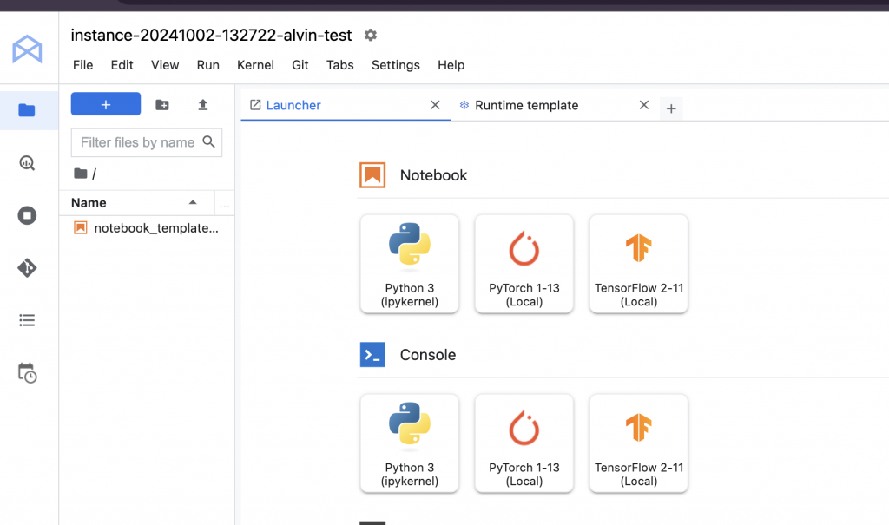The image size is (889, 525).
Task: Open the Settings menu
Action: tap(395, 65)
